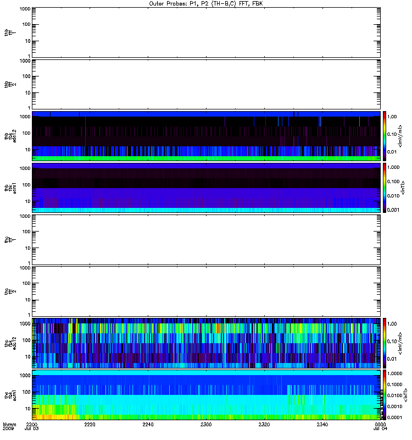Click the empty thb fff 2 spectrogram panel
The height and width of the screenshot is (440, 412).
[x=207, y=84]
